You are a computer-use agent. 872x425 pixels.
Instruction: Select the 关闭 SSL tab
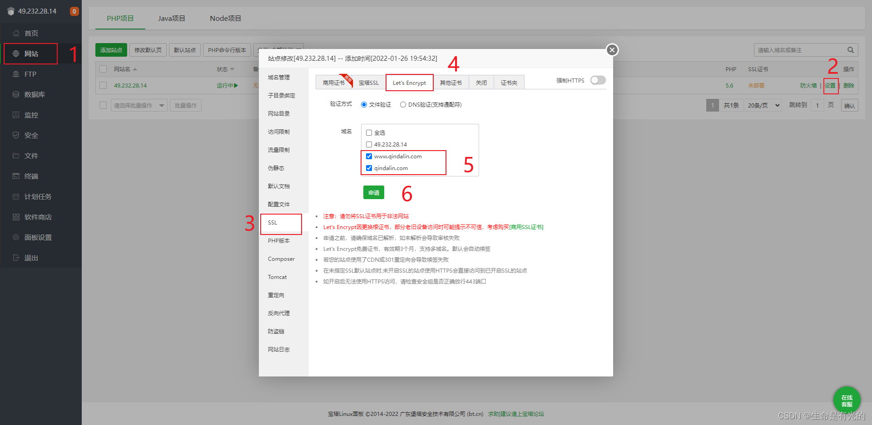(481, 83)
